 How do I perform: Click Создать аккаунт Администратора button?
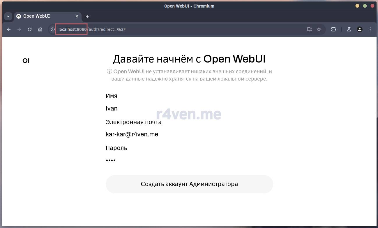189,184
